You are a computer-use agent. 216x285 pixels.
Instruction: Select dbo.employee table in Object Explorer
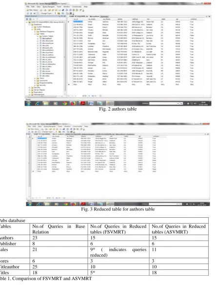pos(48,43)
